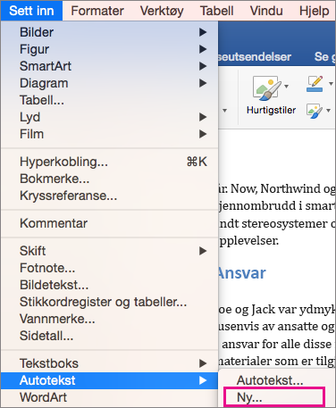Open the Tabell menu in menu bar

point(216,11)
